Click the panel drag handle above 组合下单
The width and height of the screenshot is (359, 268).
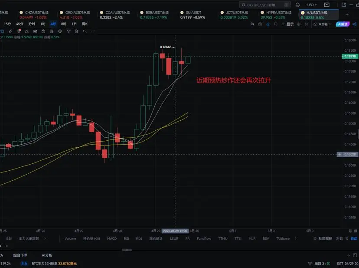point(127,250)
